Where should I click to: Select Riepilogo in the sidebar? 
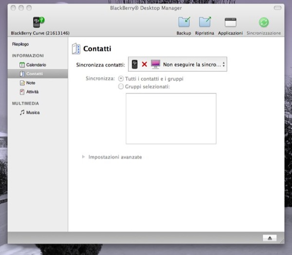[20, 44]
